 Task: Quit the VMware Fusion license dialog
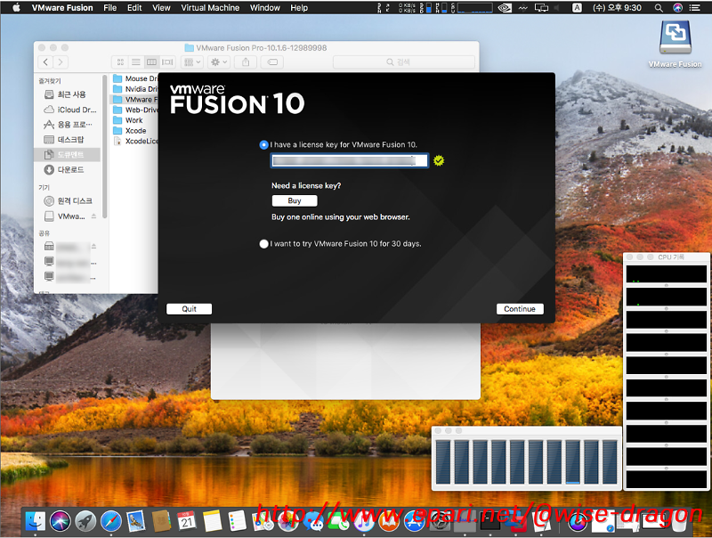[189, 309]
